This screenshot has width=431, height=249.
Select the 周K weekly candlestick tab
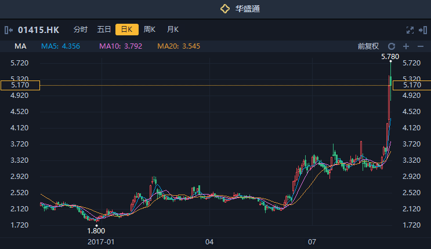(150, 30)
